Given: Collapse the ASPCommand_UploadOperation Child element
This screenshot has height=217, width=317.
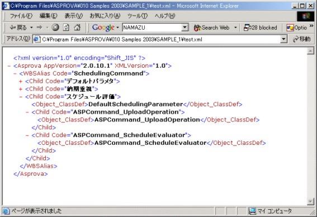Looking at the screenshot, I should [27, 112].
